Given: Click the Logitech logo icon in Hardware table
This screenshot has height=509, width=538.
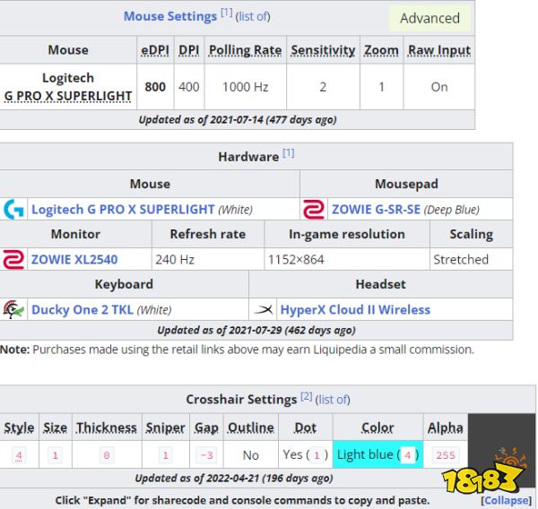Looking at the screenshot, I should coord(13,209).
